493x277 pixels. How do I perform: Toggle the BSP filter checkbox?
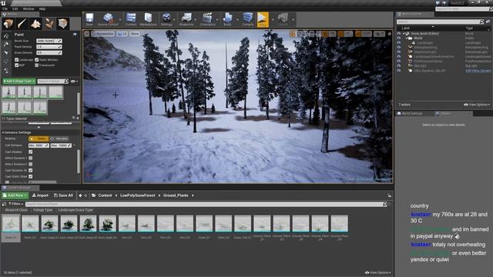click(x=17, y=65)
